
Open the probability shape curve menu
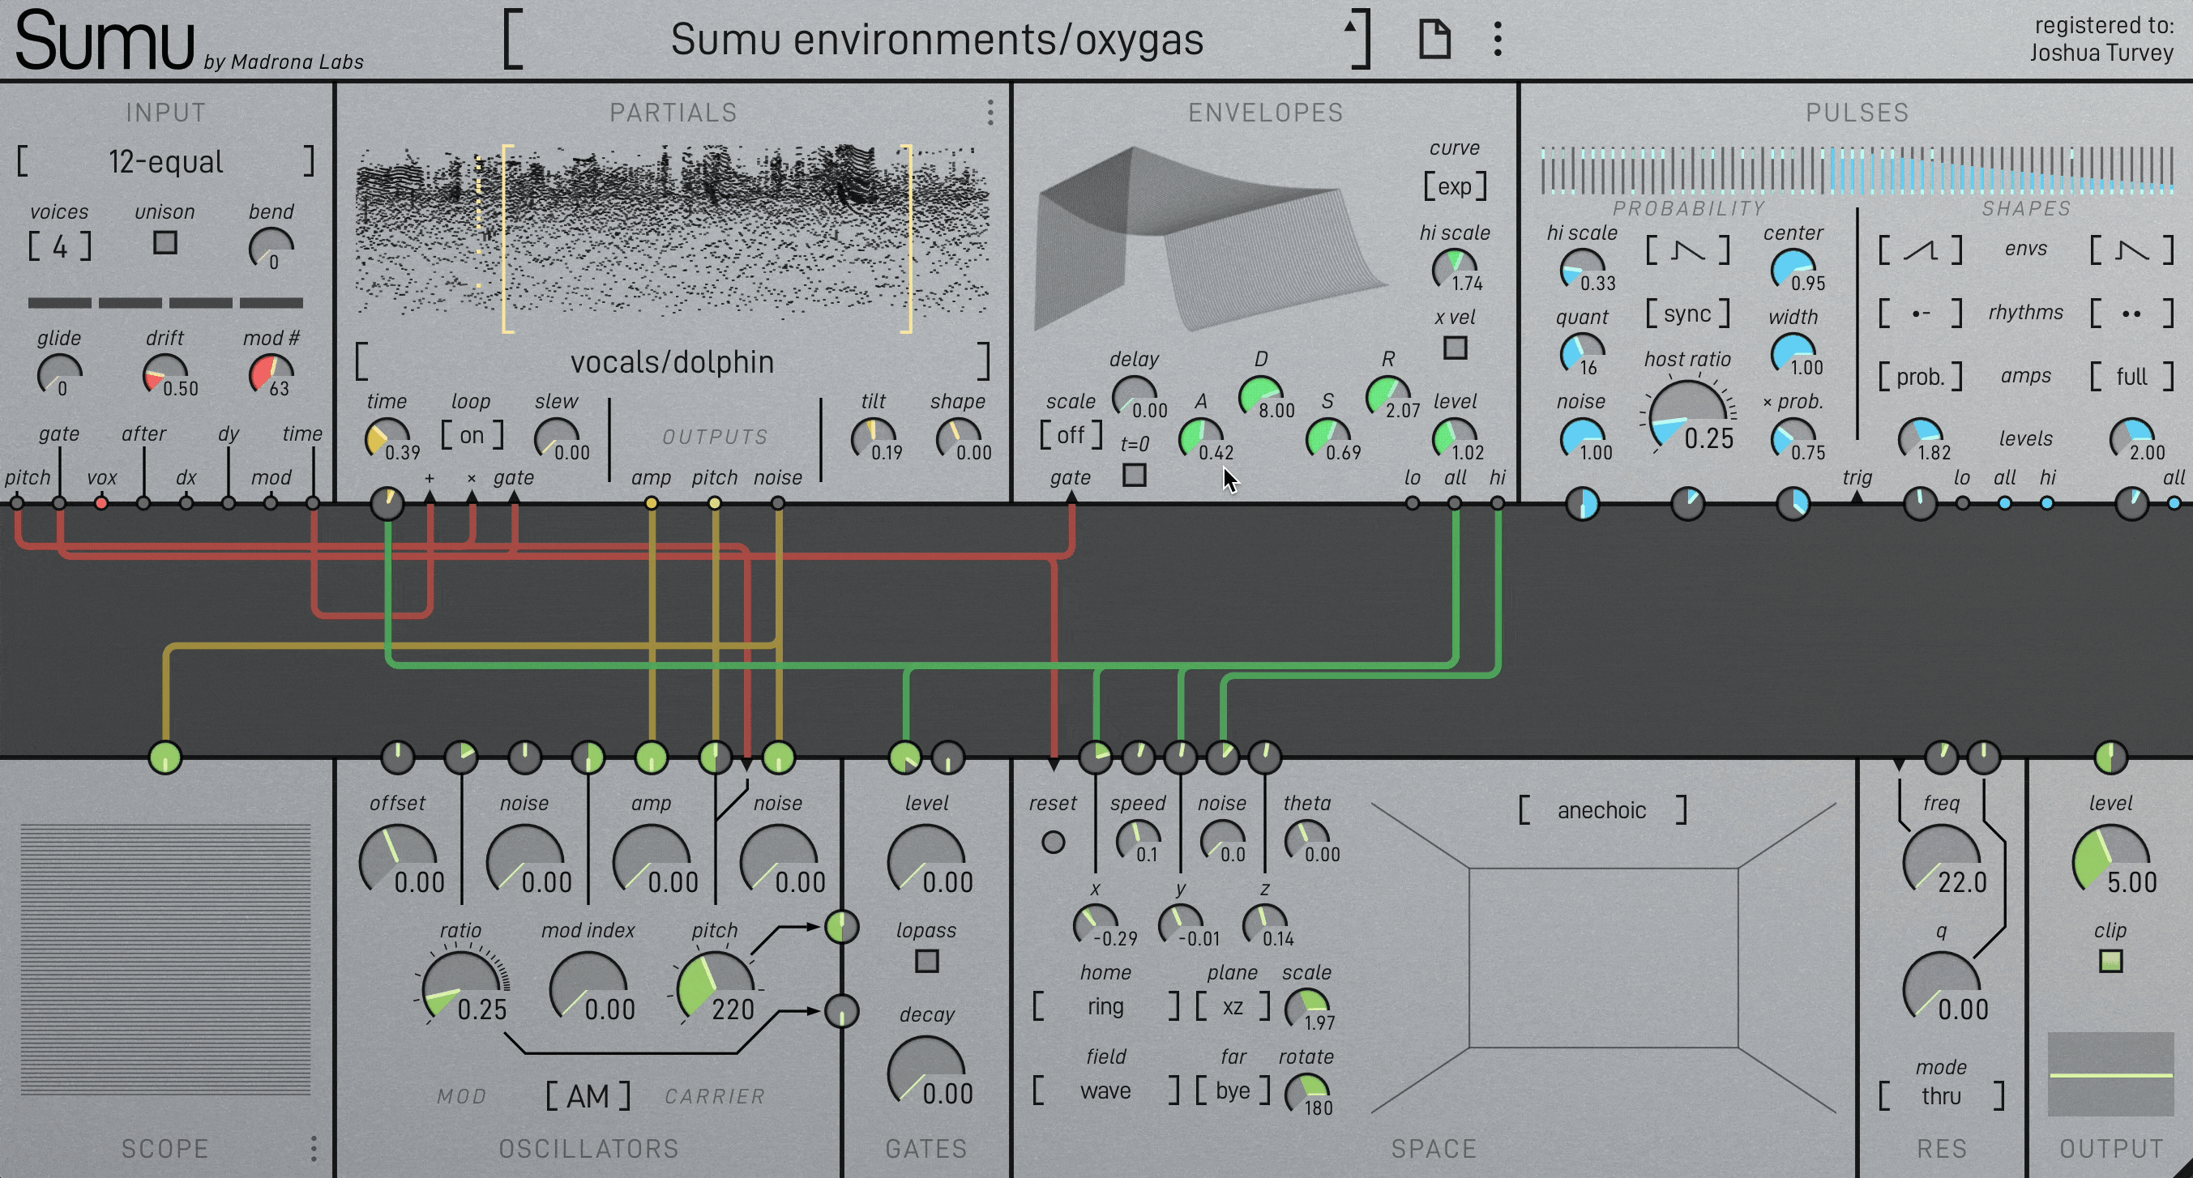[1687, 250]
